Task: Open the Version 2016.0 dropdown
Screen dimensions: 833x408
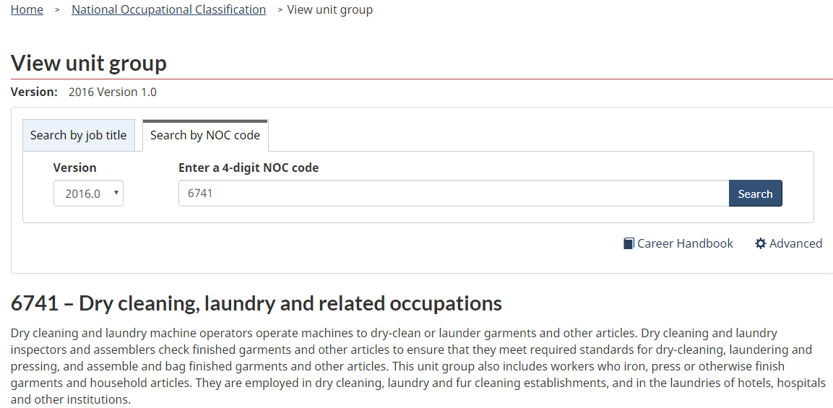Action: tap(88, 194)
